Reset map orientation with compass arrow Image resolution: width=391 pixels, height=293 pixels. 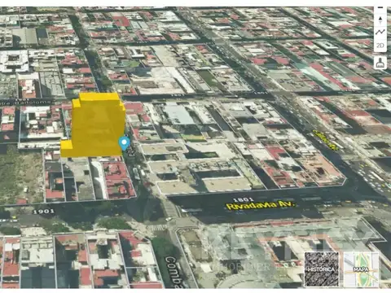(380, 20)
